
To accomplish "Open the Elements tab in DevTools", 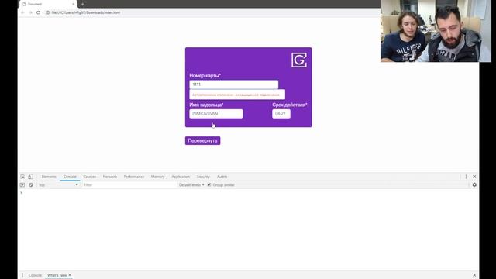I will pyautogui.click(x=49, y=177).
